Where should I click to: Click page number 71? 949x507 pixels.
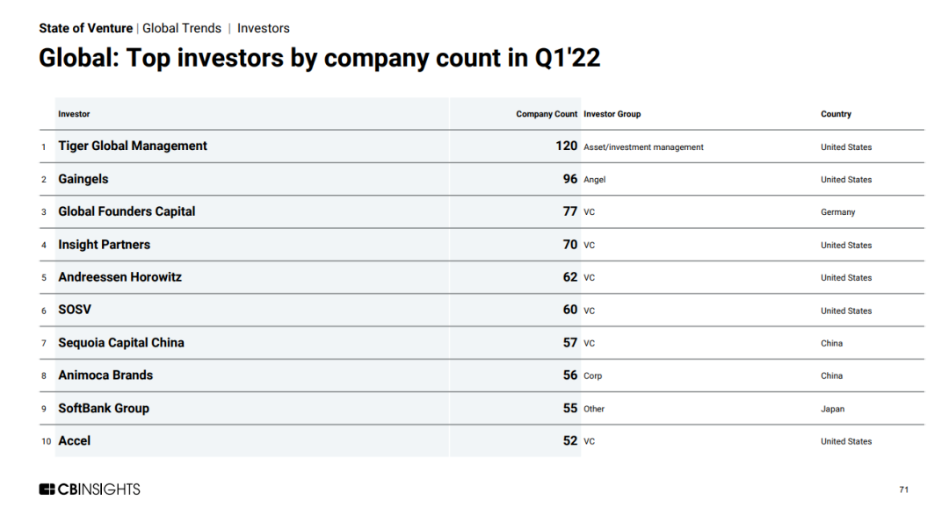point(904,489)
